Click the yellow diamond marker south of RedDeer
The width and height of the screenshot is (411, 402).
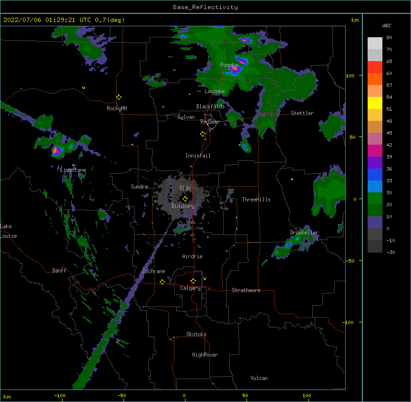pos(203,134)
